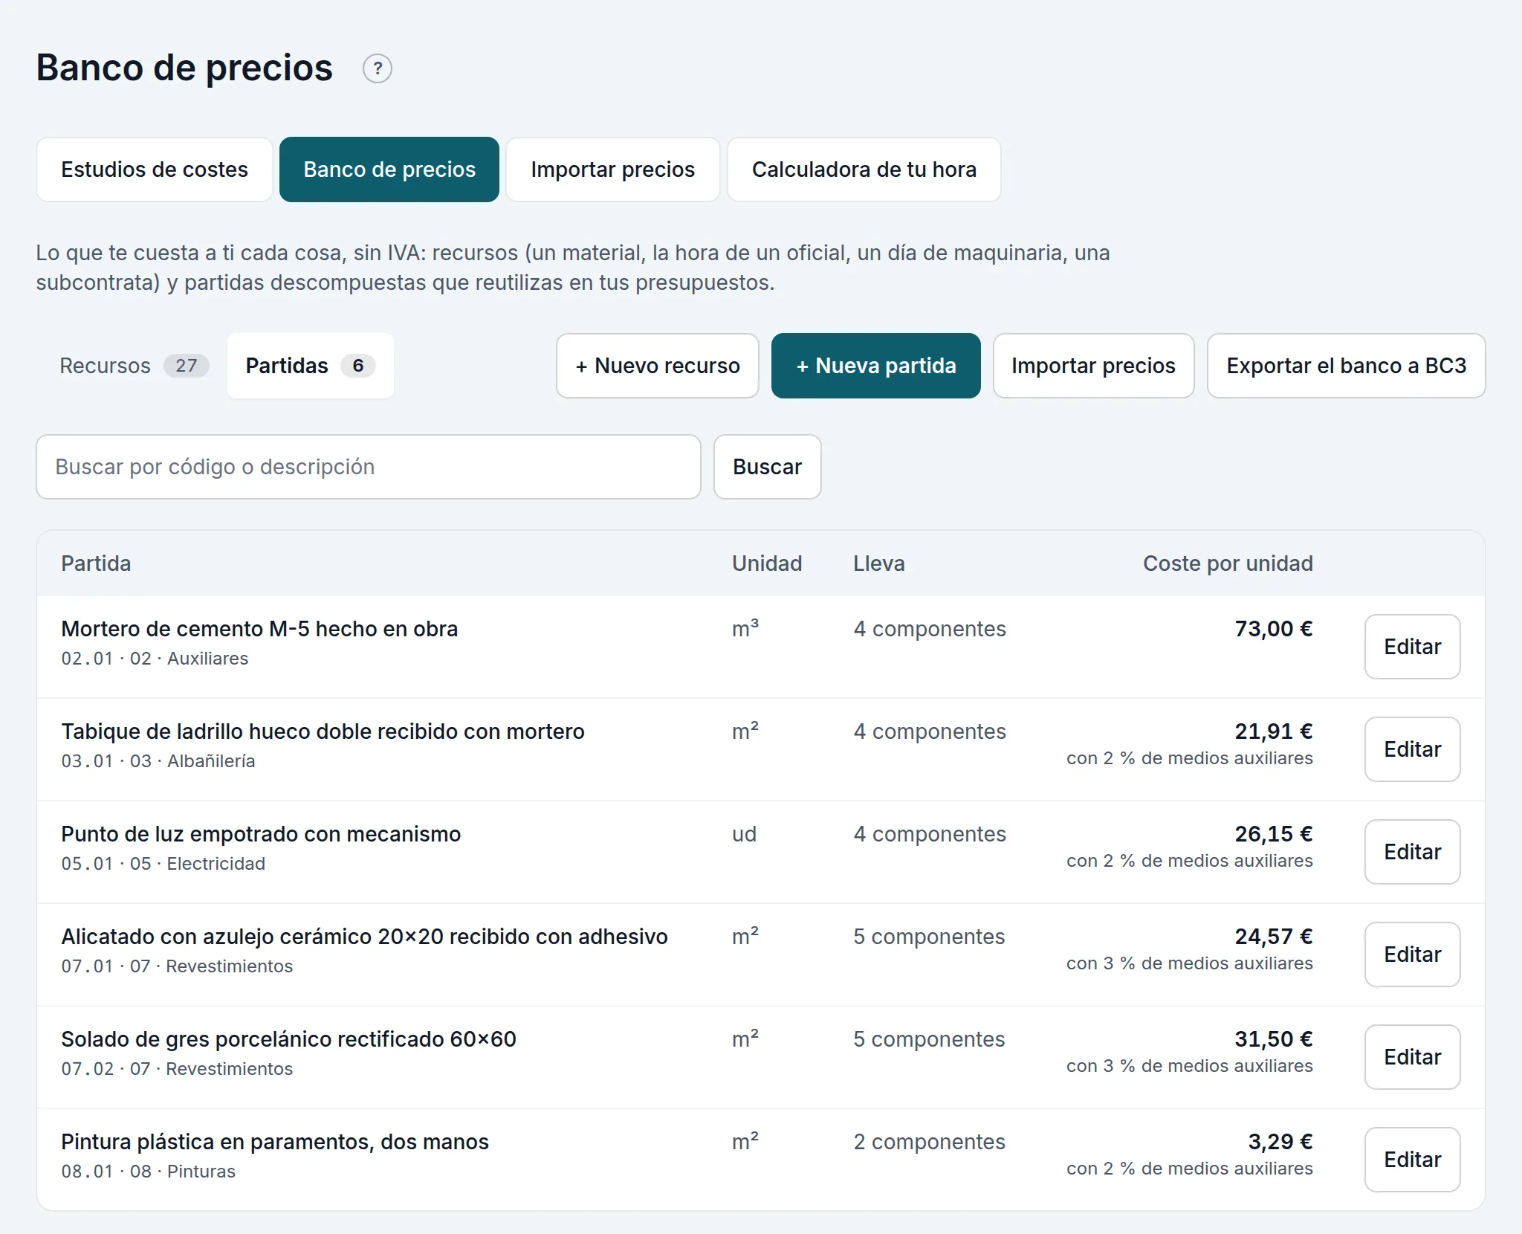Click the 26,15 € cost value
Viewport: 1522px width, 1234px height.
tap(1274, 834)
